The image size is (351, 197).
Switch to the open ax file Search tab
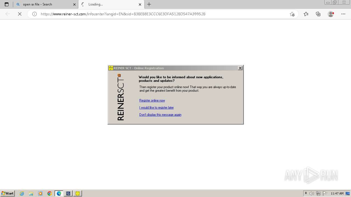pos(46,4)
